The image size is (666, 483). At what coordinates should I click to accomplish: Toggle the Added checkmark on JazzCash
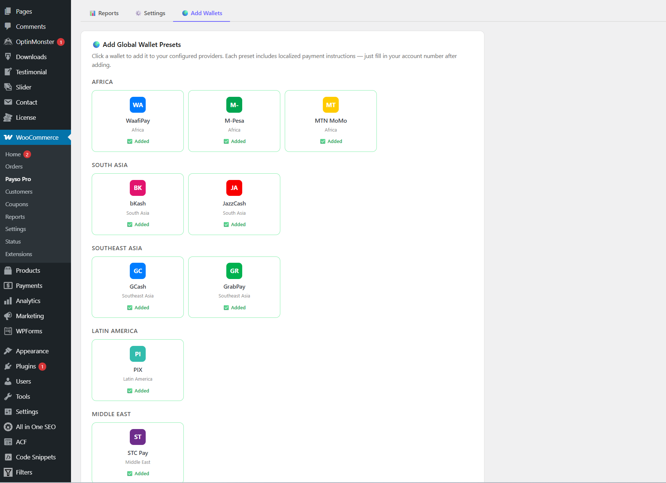pos(226,224)
